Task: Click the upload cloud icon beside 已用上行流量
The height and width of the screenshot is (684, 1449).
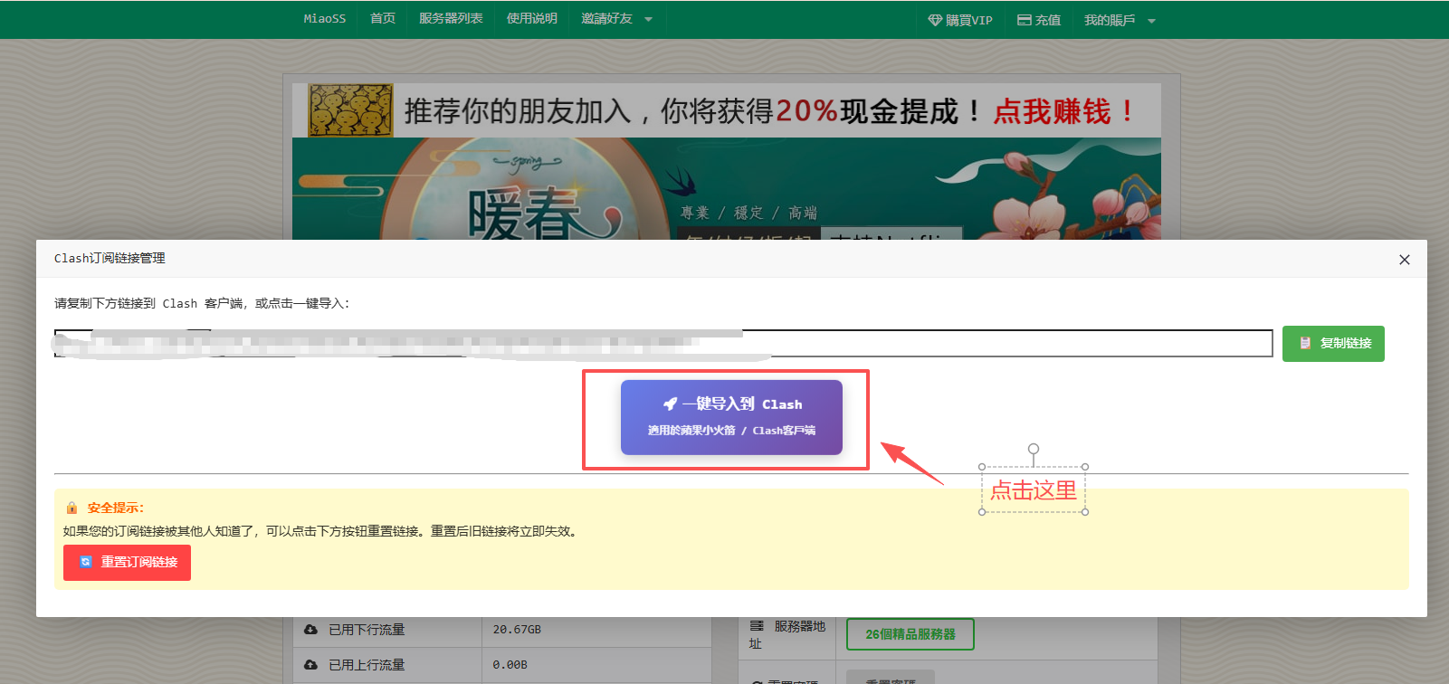Action: pyautogui.click(x=310, y=665)
